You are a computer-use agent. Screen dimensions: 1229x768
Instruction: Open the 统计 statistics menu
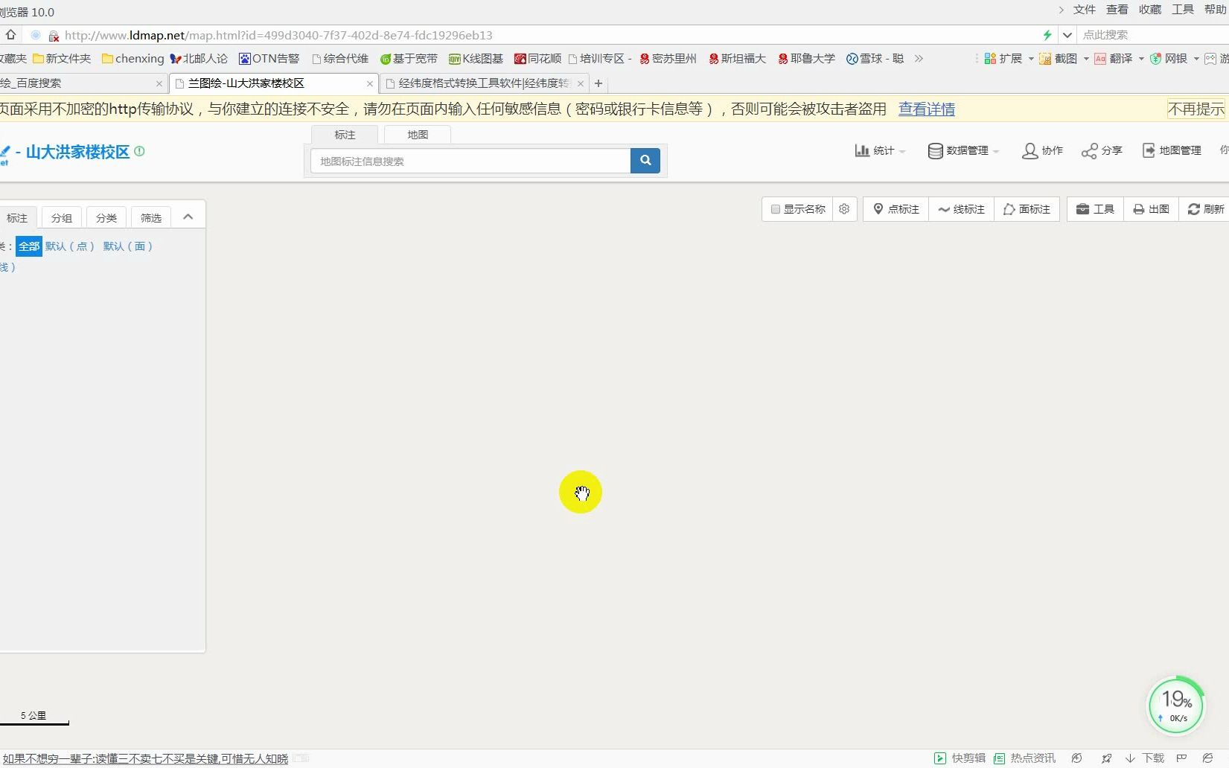point(880,150)
